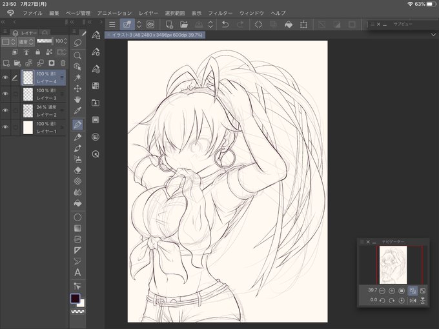Select the Move layer tool
This screenshot has height=329, width=439.
tap(77, 88)
